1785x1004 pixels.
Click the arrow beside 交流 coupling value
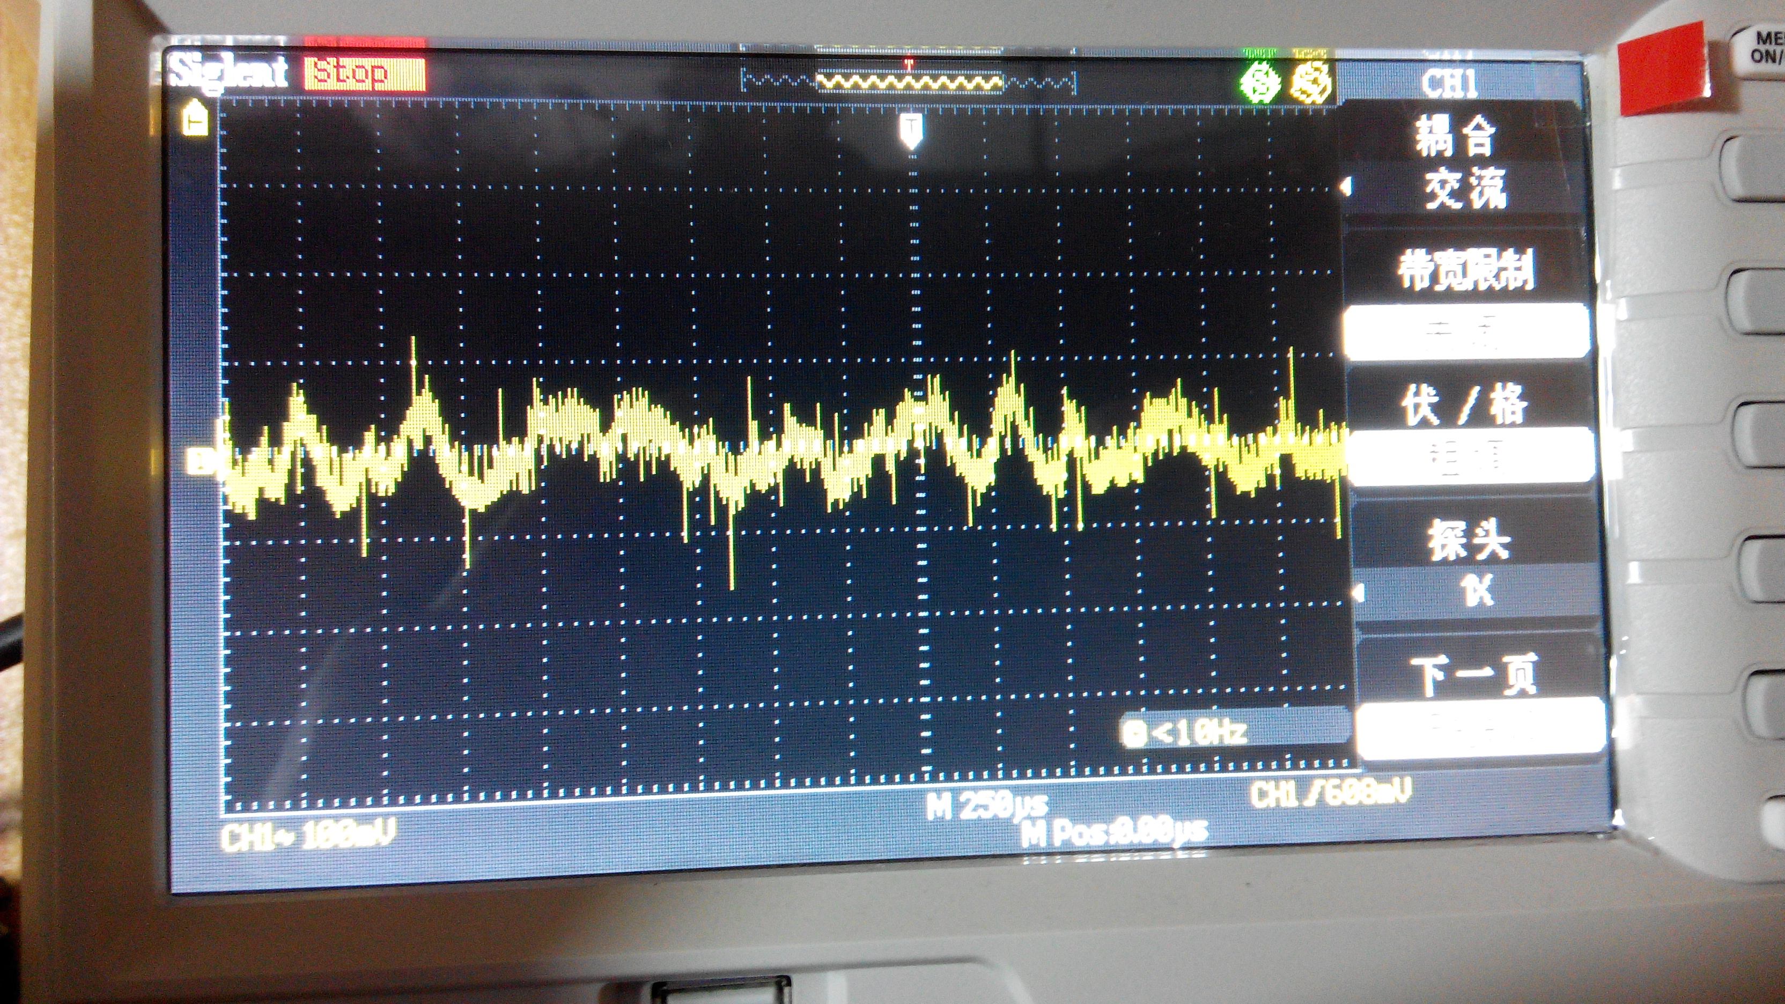coord(1346,186)
